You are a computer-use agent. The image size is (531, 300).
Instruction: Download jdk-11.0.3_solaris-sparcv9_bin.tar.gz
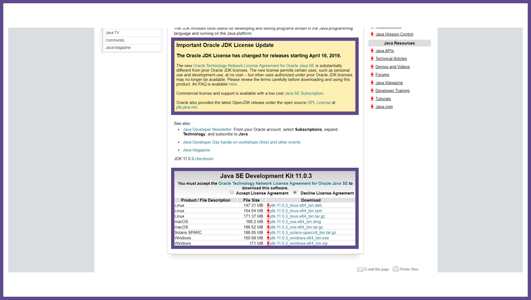(303, 232)
